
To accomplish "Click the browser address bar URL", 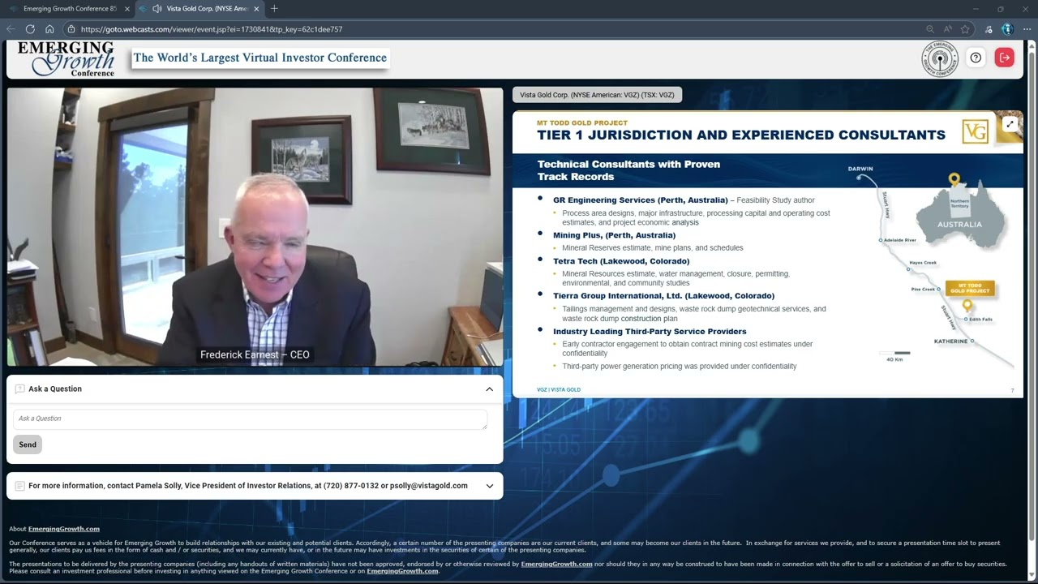I will pos(212,29).
